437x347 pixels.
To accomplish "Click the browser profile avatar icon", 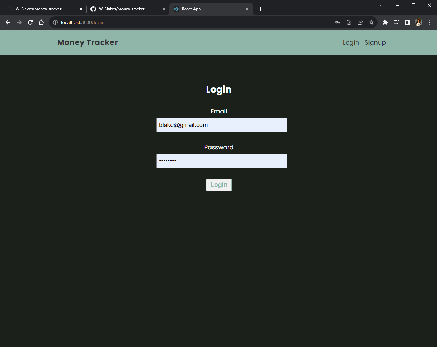I will pos(418,22).
